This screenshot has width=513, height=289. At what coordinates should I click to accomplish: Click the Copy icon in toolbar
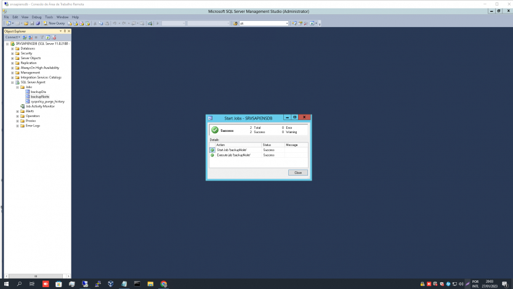(101, 23)
